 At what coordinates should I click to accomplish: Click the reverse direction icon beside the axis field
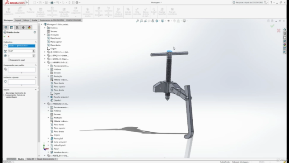[x=5, y=46]
